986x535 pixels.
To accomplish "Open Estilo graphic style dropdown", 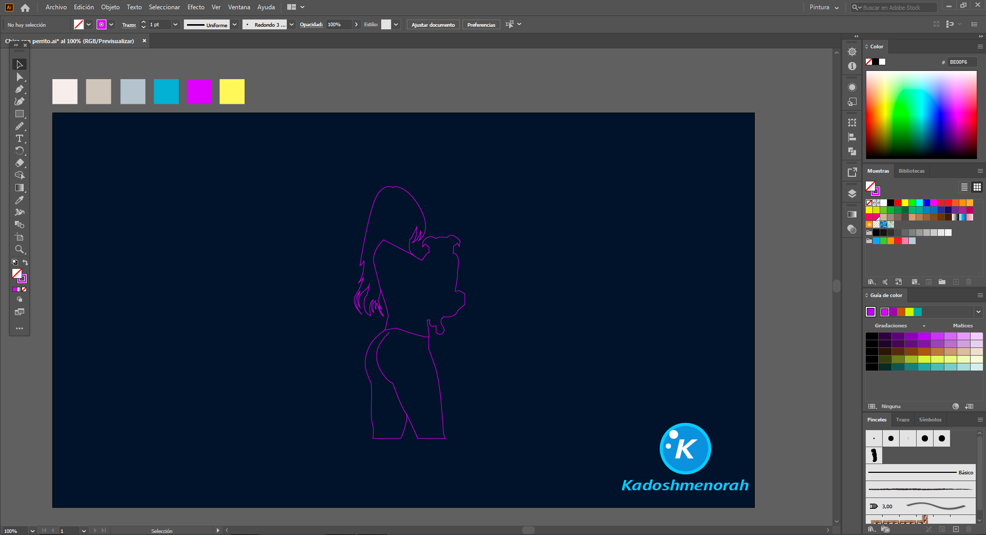I will 396,25.
